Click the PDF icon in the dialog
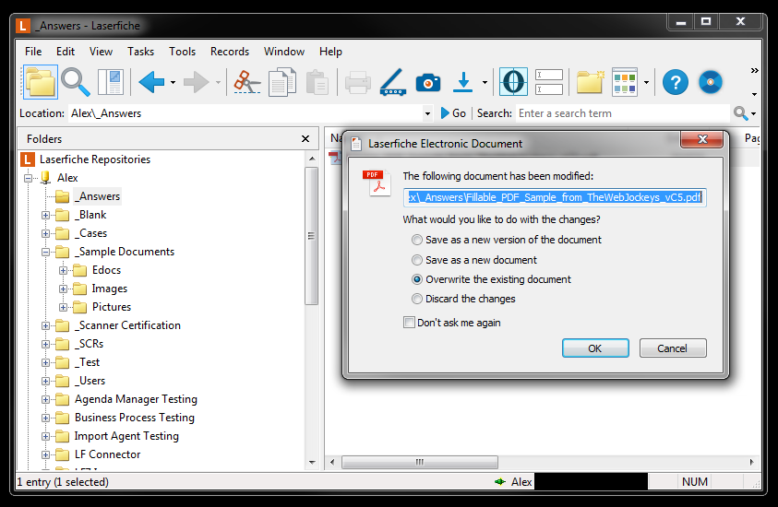Screen dimensions: 778x507 click(x=377, y=183)
